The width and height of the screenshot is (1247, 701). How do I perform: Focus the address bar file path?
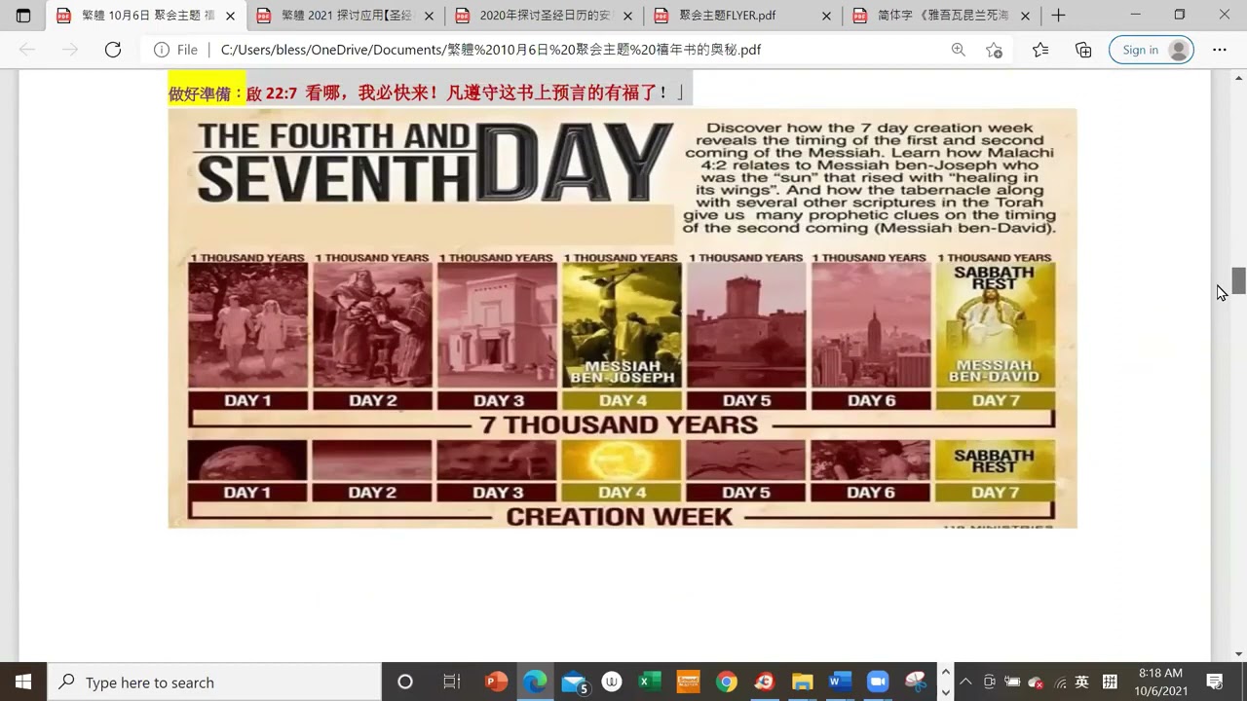pos(491,50)
